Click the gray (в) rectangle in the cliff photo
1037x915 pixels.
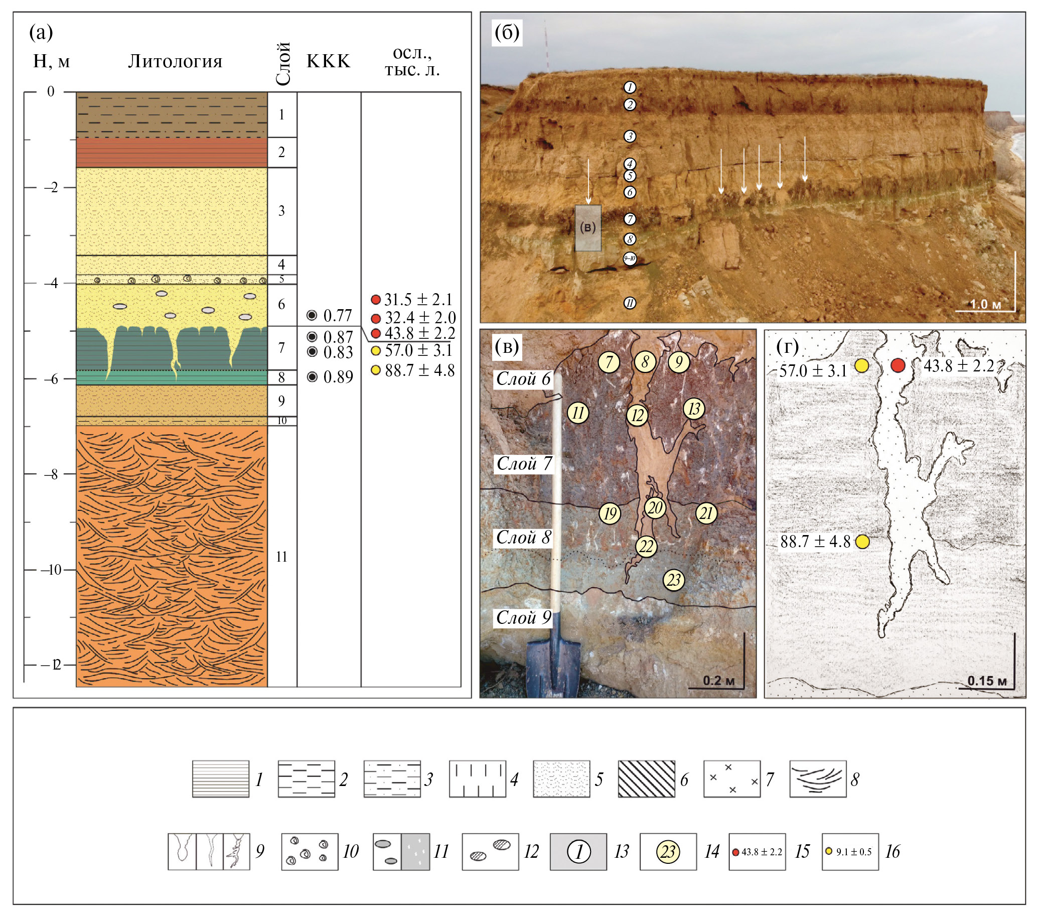(587, 228)
